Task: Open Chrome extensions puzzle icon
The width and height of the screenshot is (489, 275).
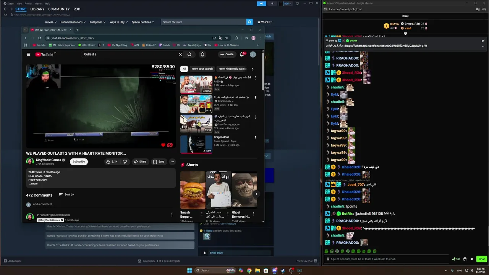Action: click(x=236, y=38)
